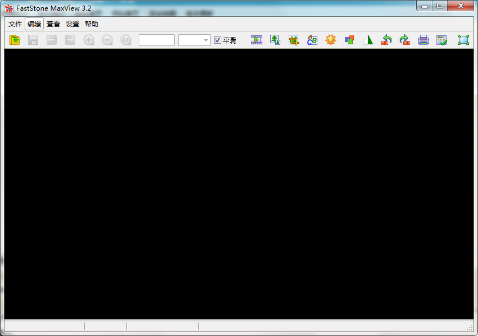Rotate image left 90 degrees
This screenshot has height=336, width=478.
tap(386, 40)
